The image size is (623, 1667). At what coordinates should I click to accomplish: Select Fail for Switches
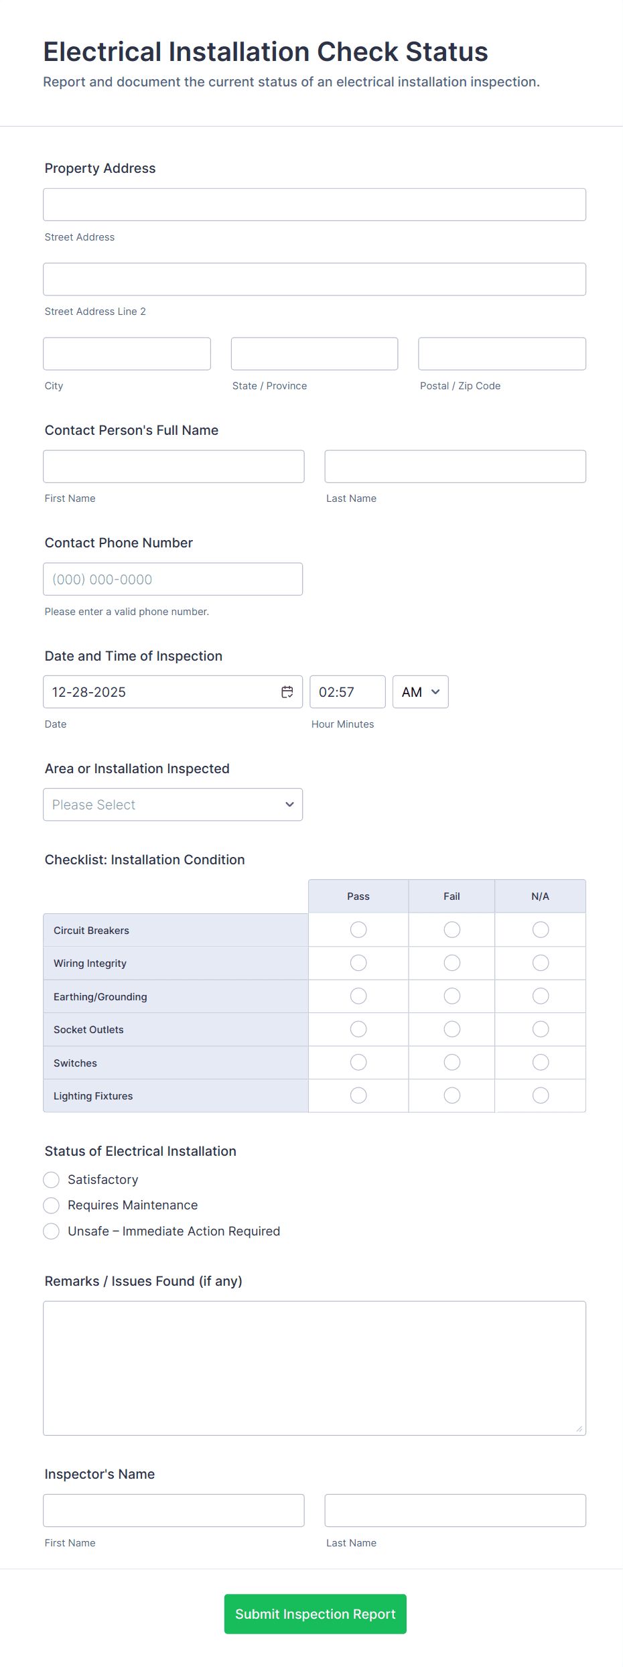tap(452, 1062)
